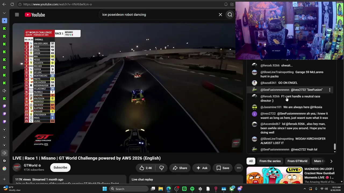
Task: Open the volume icon in the system tray
Action: [326, 189]
